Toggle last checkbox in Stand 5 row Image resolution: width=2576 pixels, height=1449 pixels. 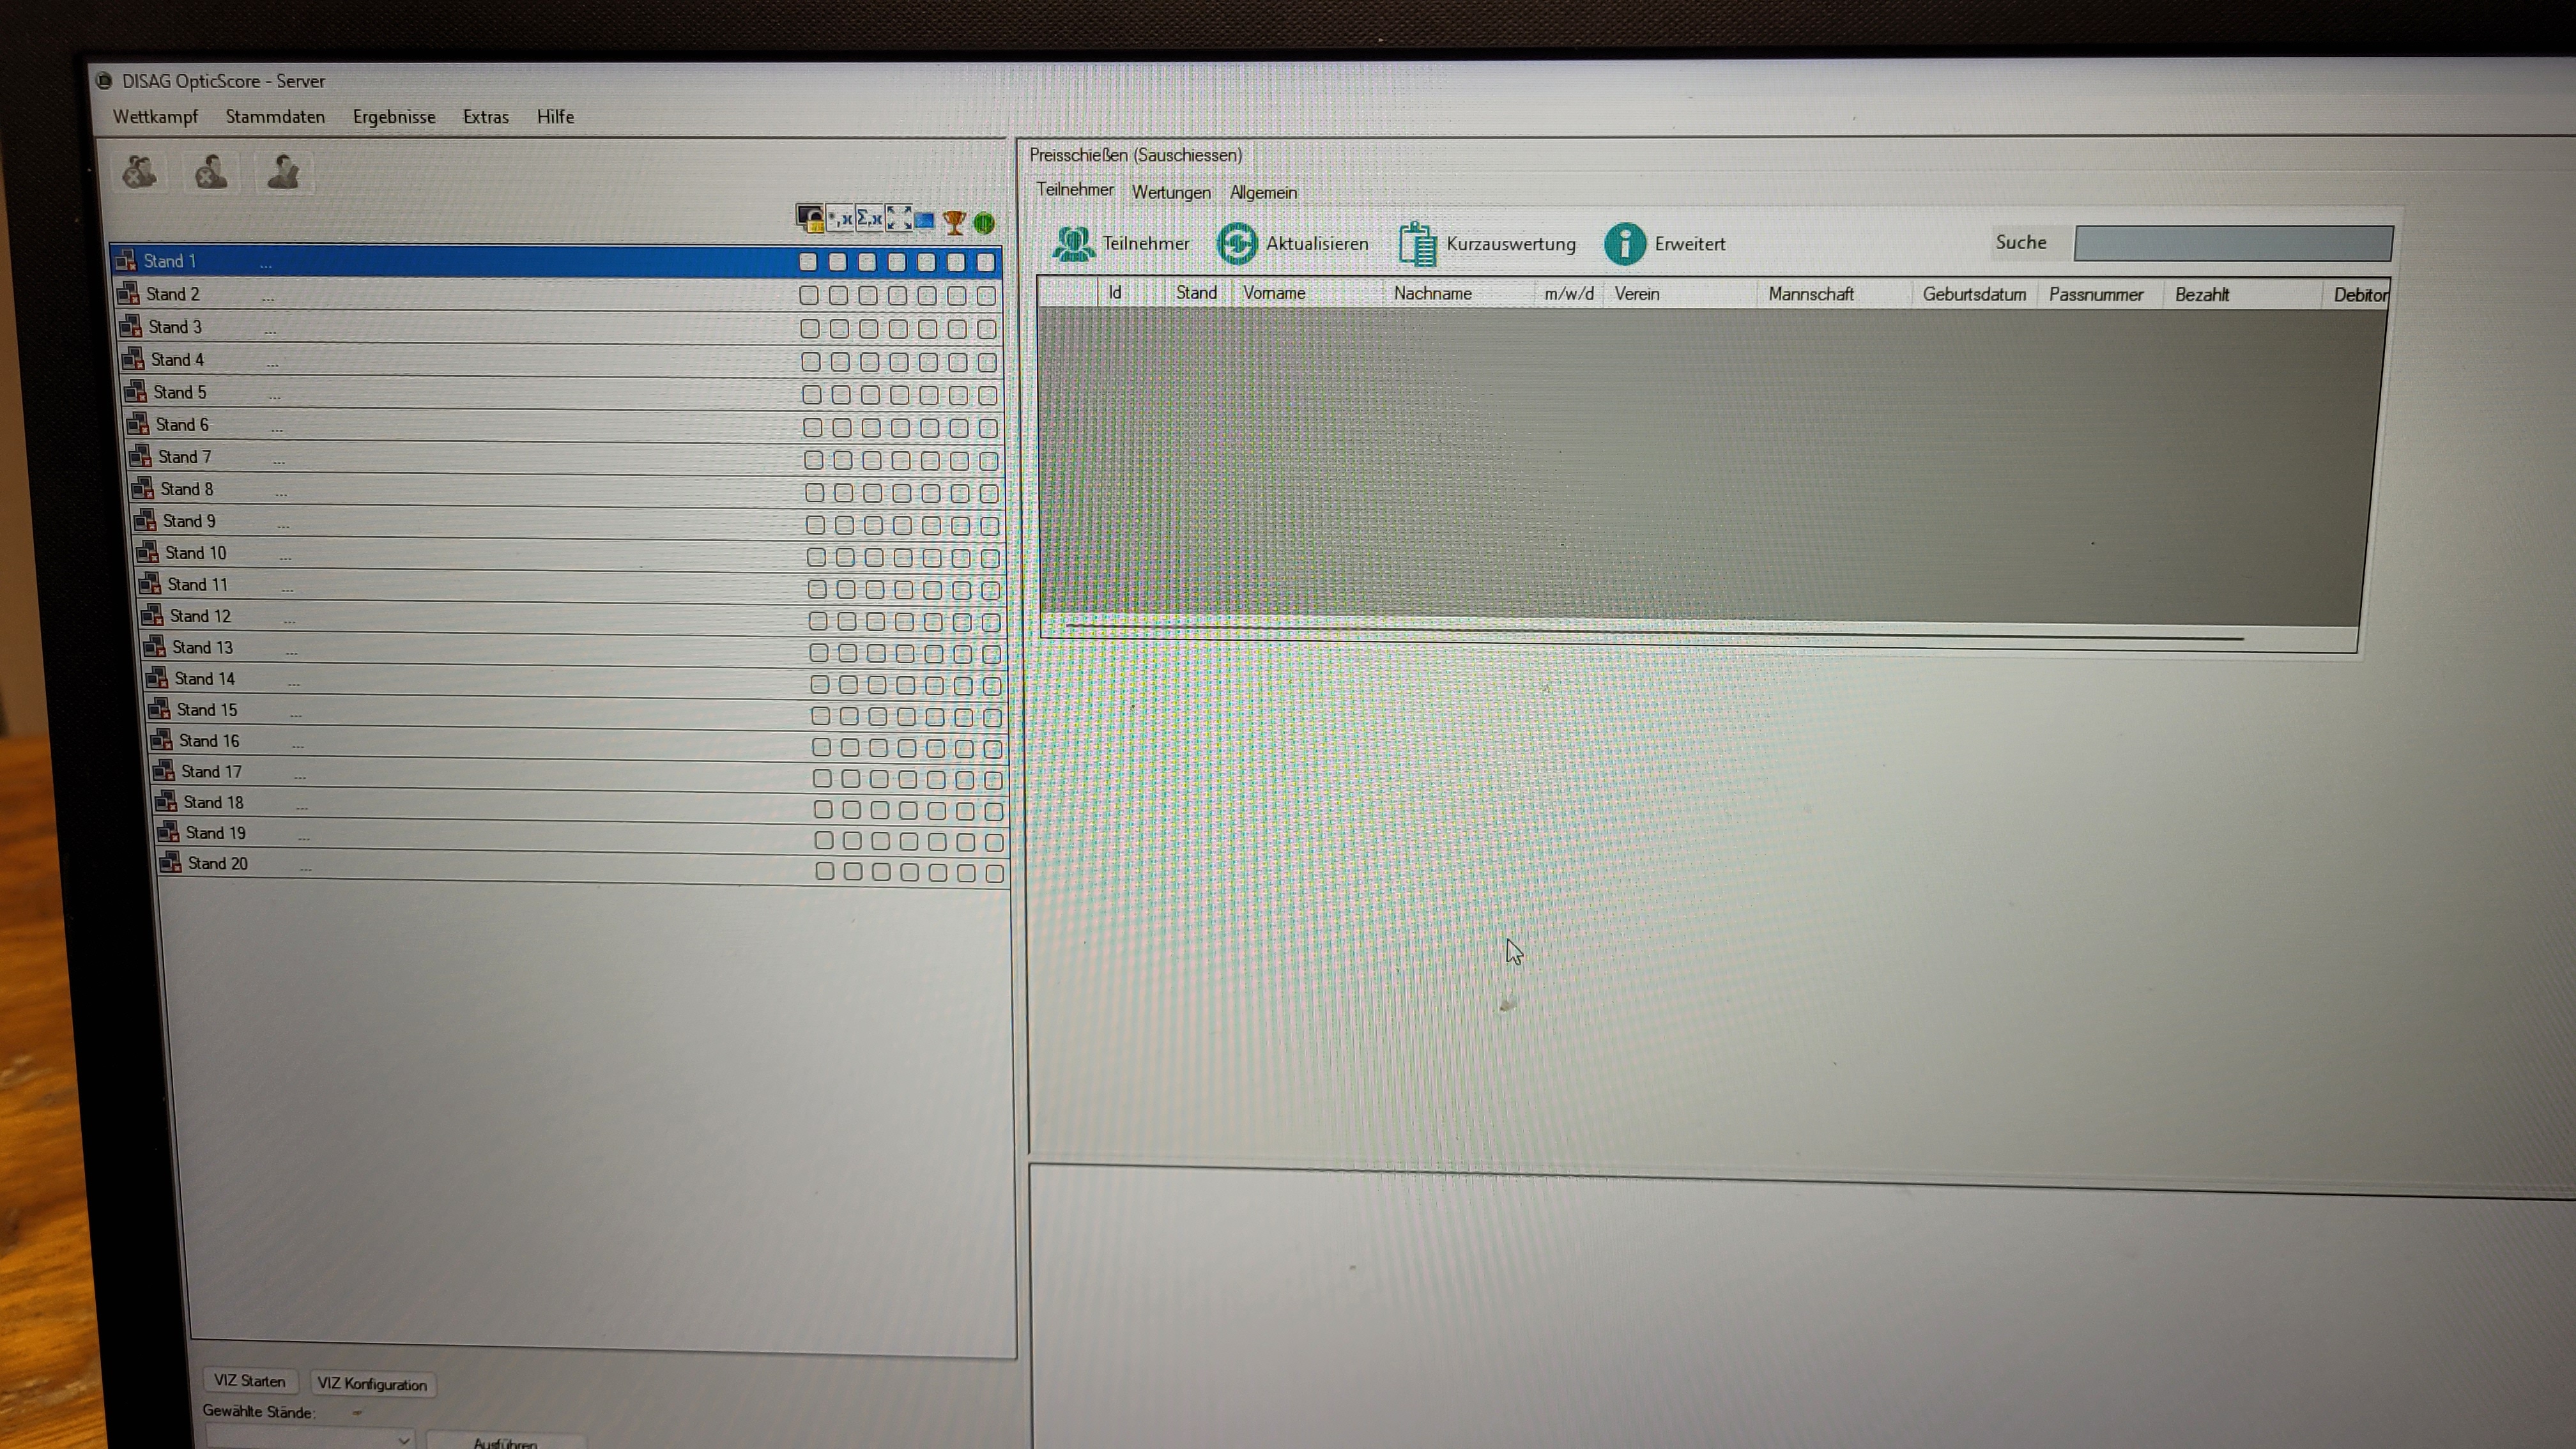(988, 396)
